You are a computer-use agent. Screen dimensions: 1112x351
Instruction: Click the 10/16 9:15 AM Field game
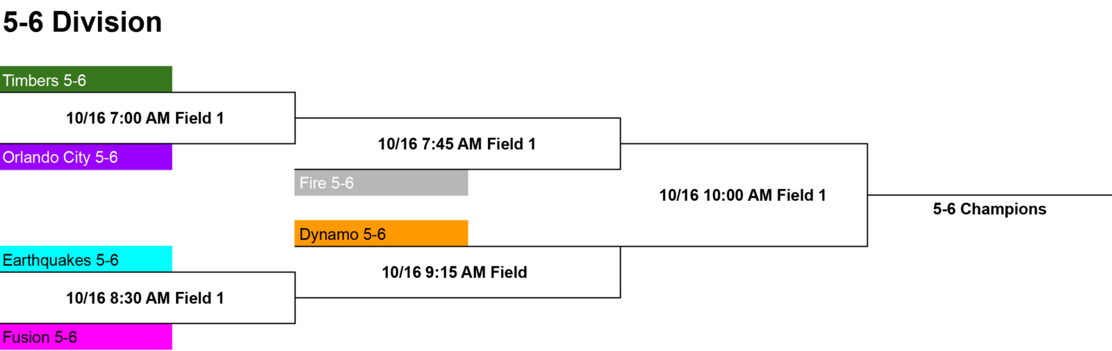point(455,272)
